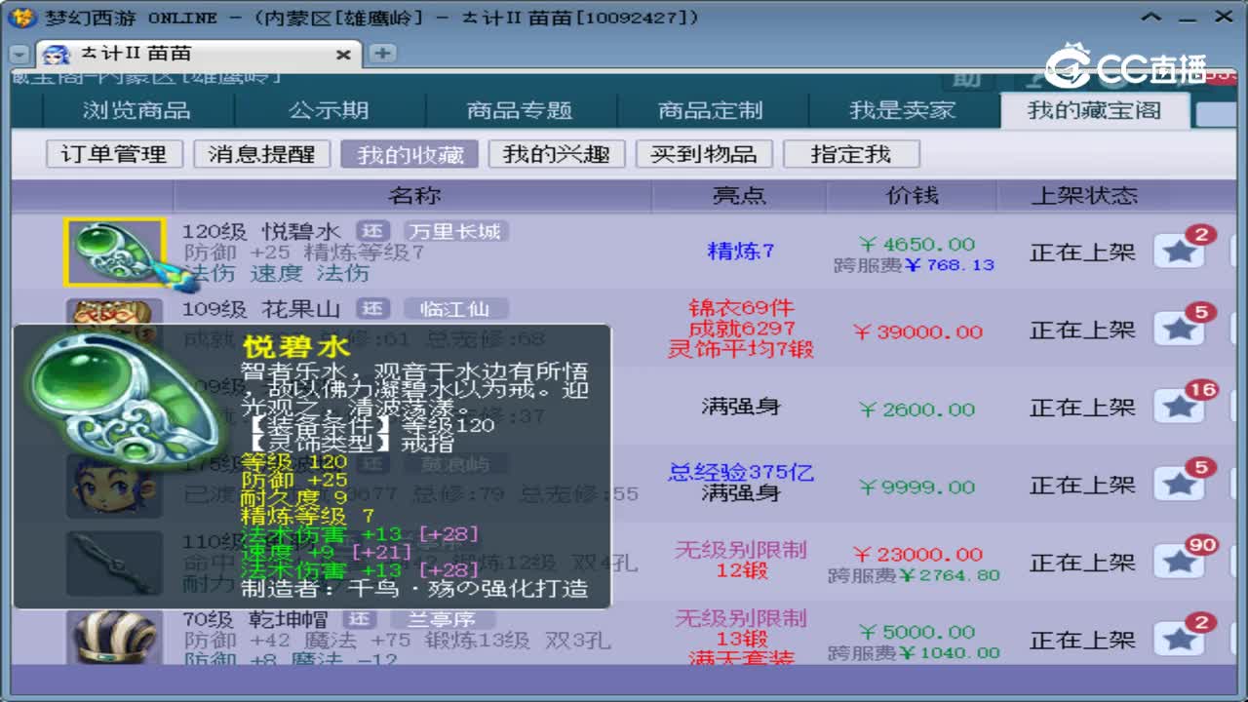The width and height of the screenshot is (1248, 702).
Task: Open the 浏览商品 tab
Action: [136, 110]
